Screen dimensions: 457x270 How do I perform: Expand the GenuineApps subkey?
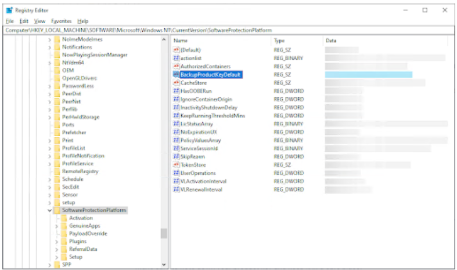pyautogui.click(x=56, y=226)
